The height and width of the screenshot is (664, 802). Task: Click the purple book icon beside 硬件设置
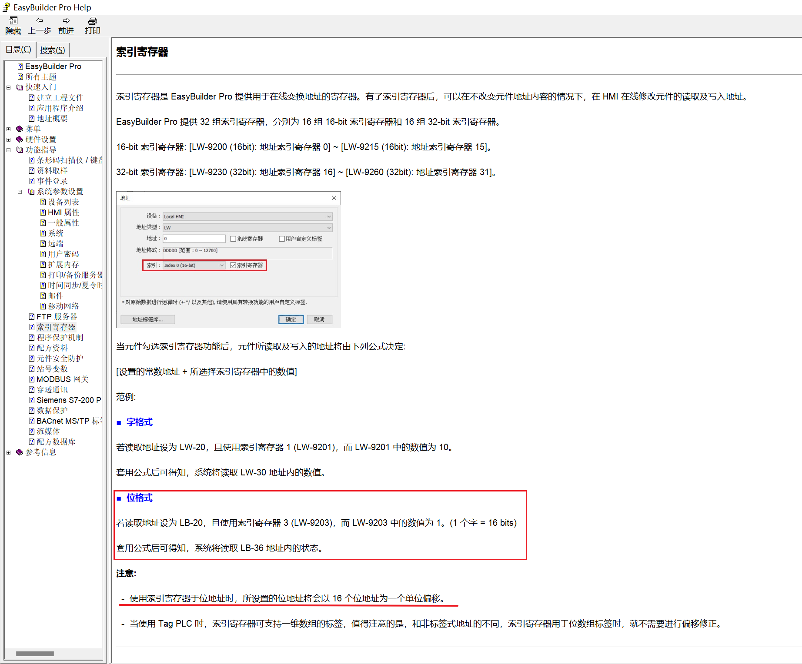[20, 139]
